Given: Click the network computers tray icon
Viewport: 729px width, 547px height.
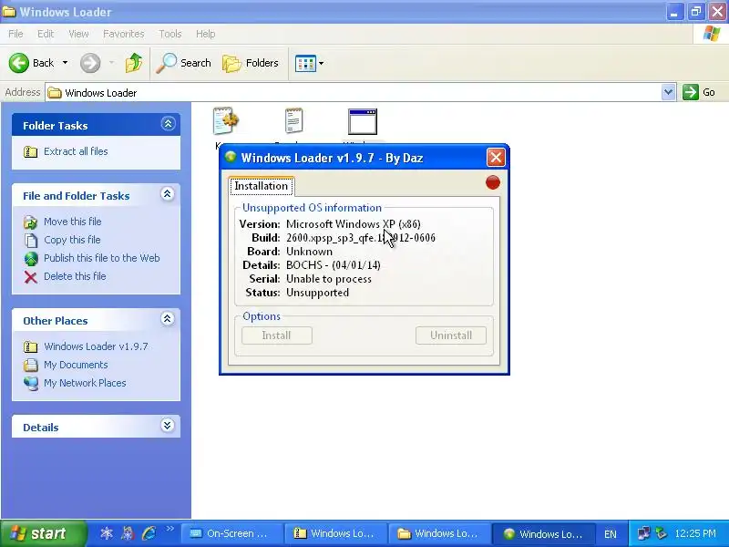Looking at the screenshot, I should coord(644,533).
